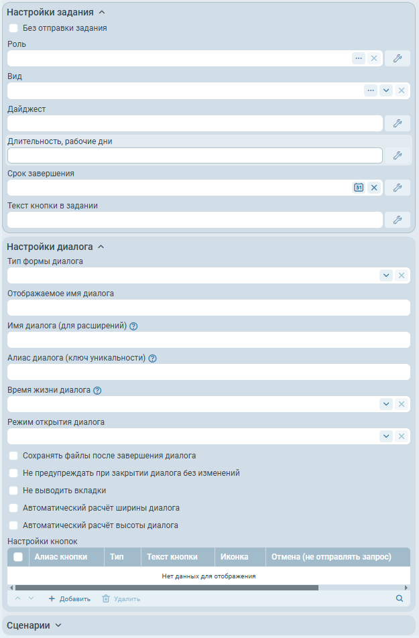Click the wrench icon beside Роль field
This screenshot has height=638, width=419.
397,58
